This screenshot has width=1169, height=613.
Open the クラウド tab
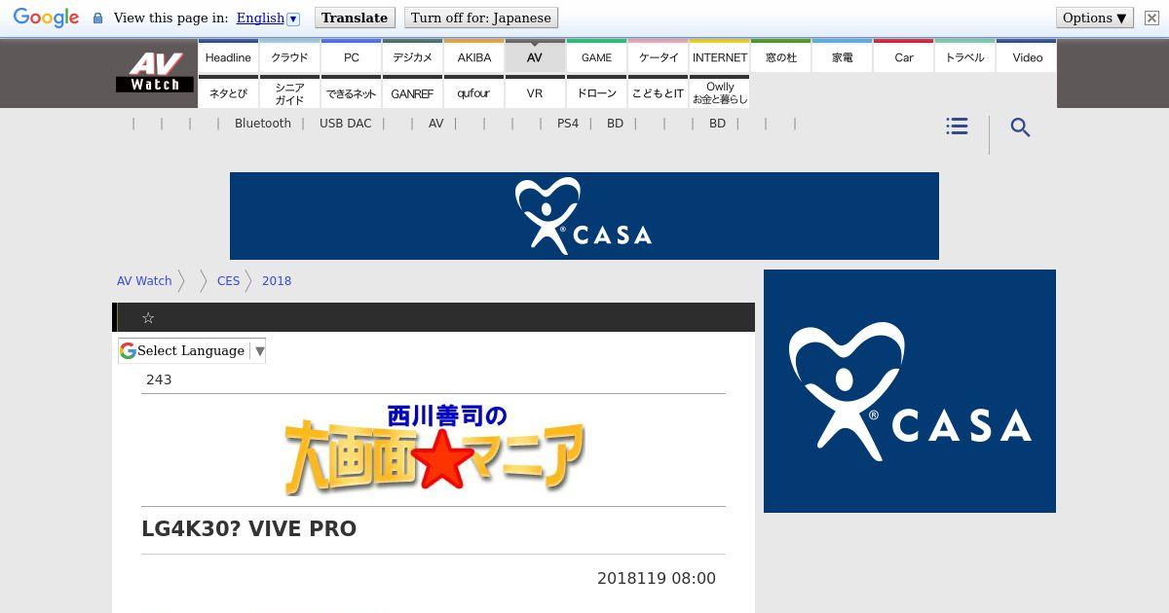pyautogui.click(x=289, y=56)
